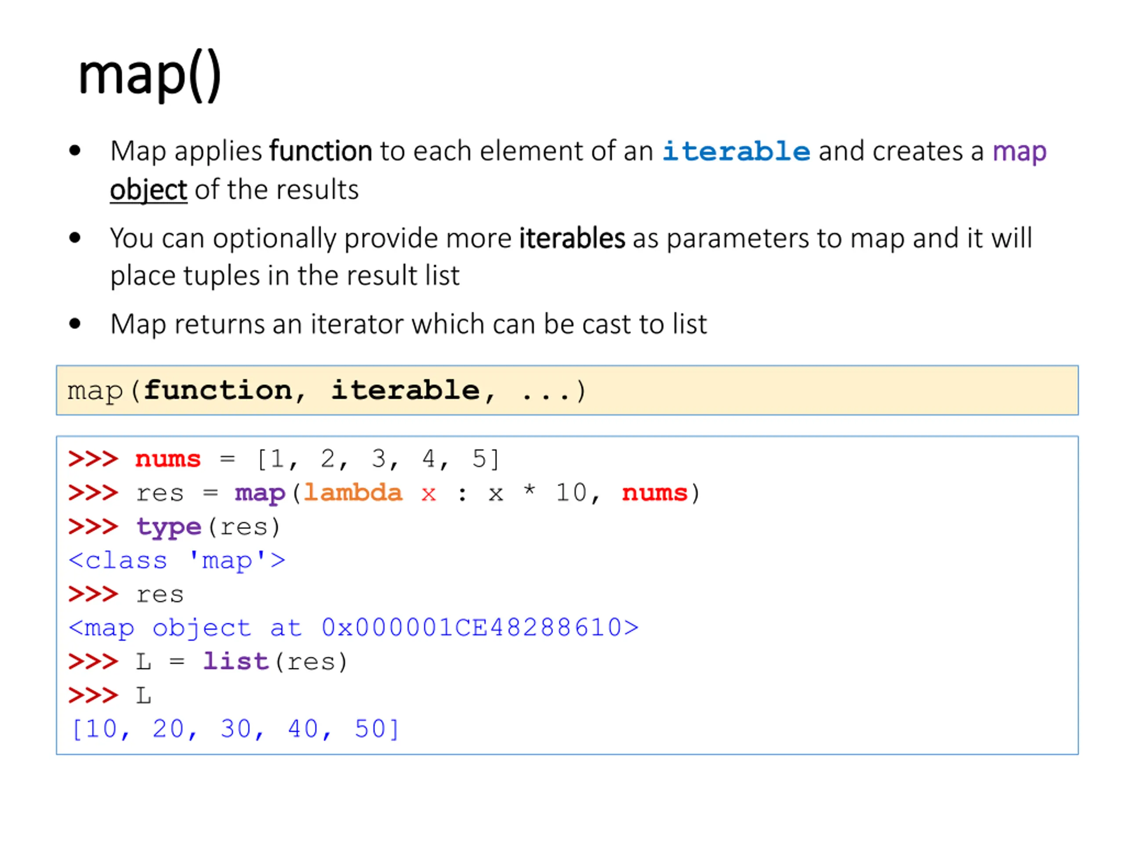
Task: Click the blue word 'iterable' in first bullet
Action: (x=737, y=151)
